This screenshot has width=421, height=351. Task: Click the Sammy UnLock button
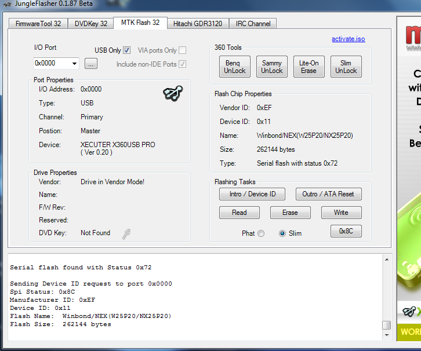coord(272,67)
